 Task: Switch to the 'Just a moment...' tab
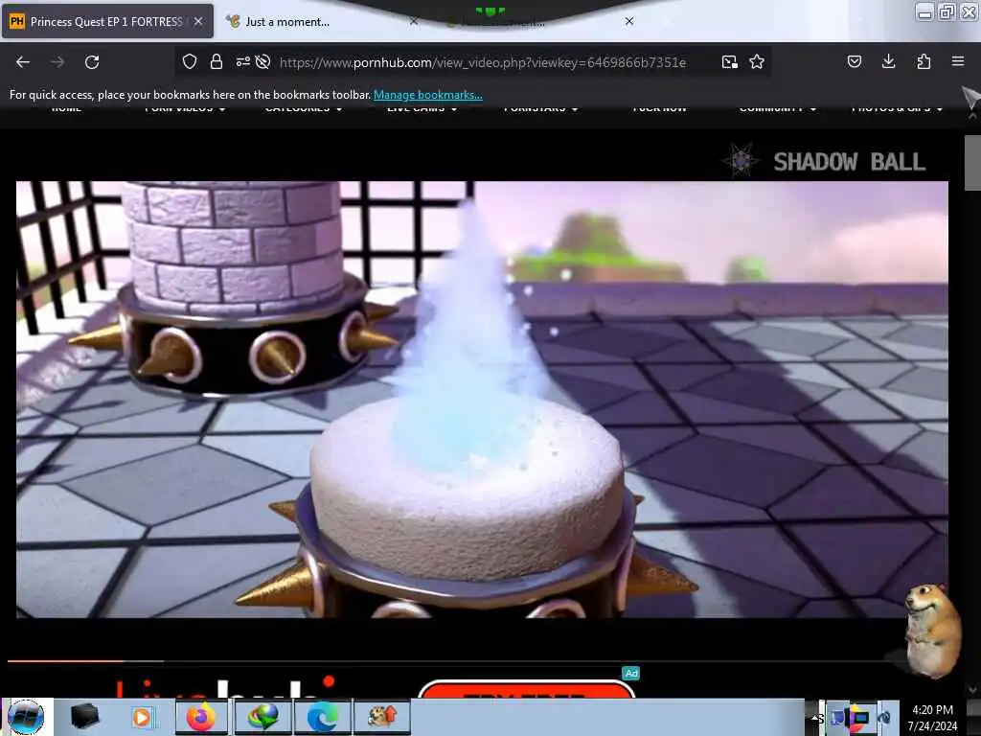(x=322, y=21)
